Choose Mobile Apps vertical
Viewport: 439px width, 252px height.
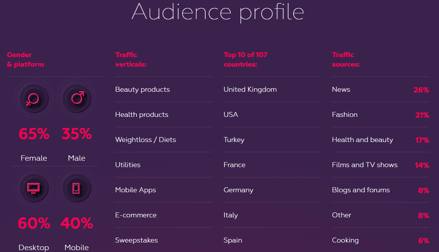click(135, 190)
